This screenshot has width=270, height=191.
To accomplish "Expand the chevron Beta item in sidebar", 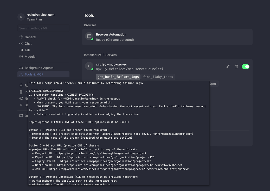I will click(21, 105).
